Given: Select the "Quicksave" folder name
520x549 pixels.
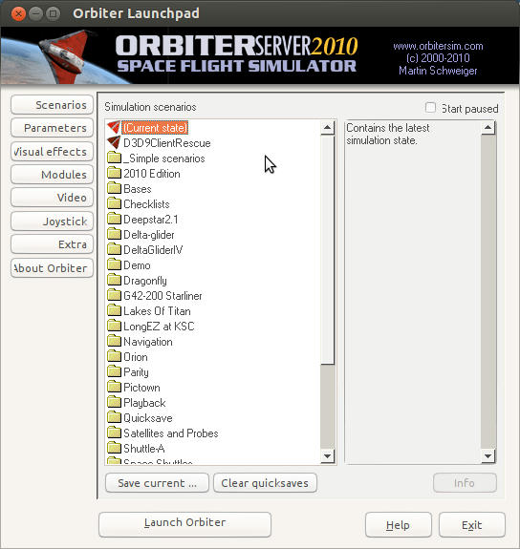Looking at the screenshot, I should (148, 418).
